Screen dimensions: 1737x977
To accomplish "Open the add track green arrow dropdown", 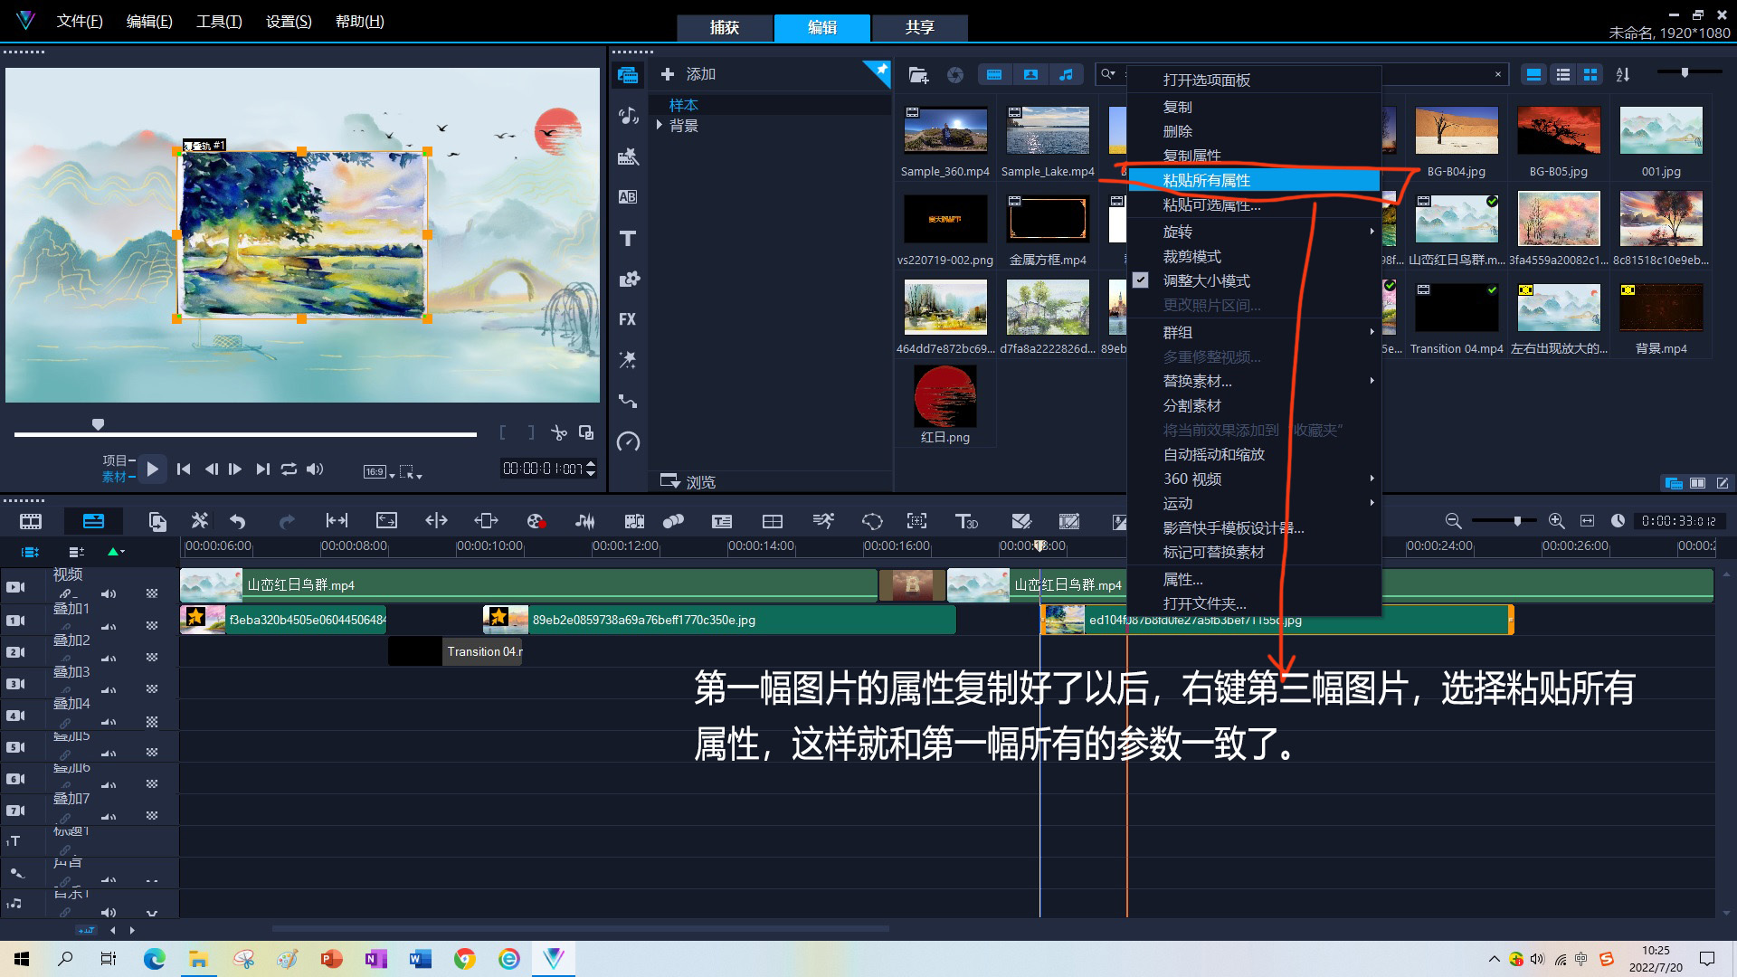I will coord(117,551).
